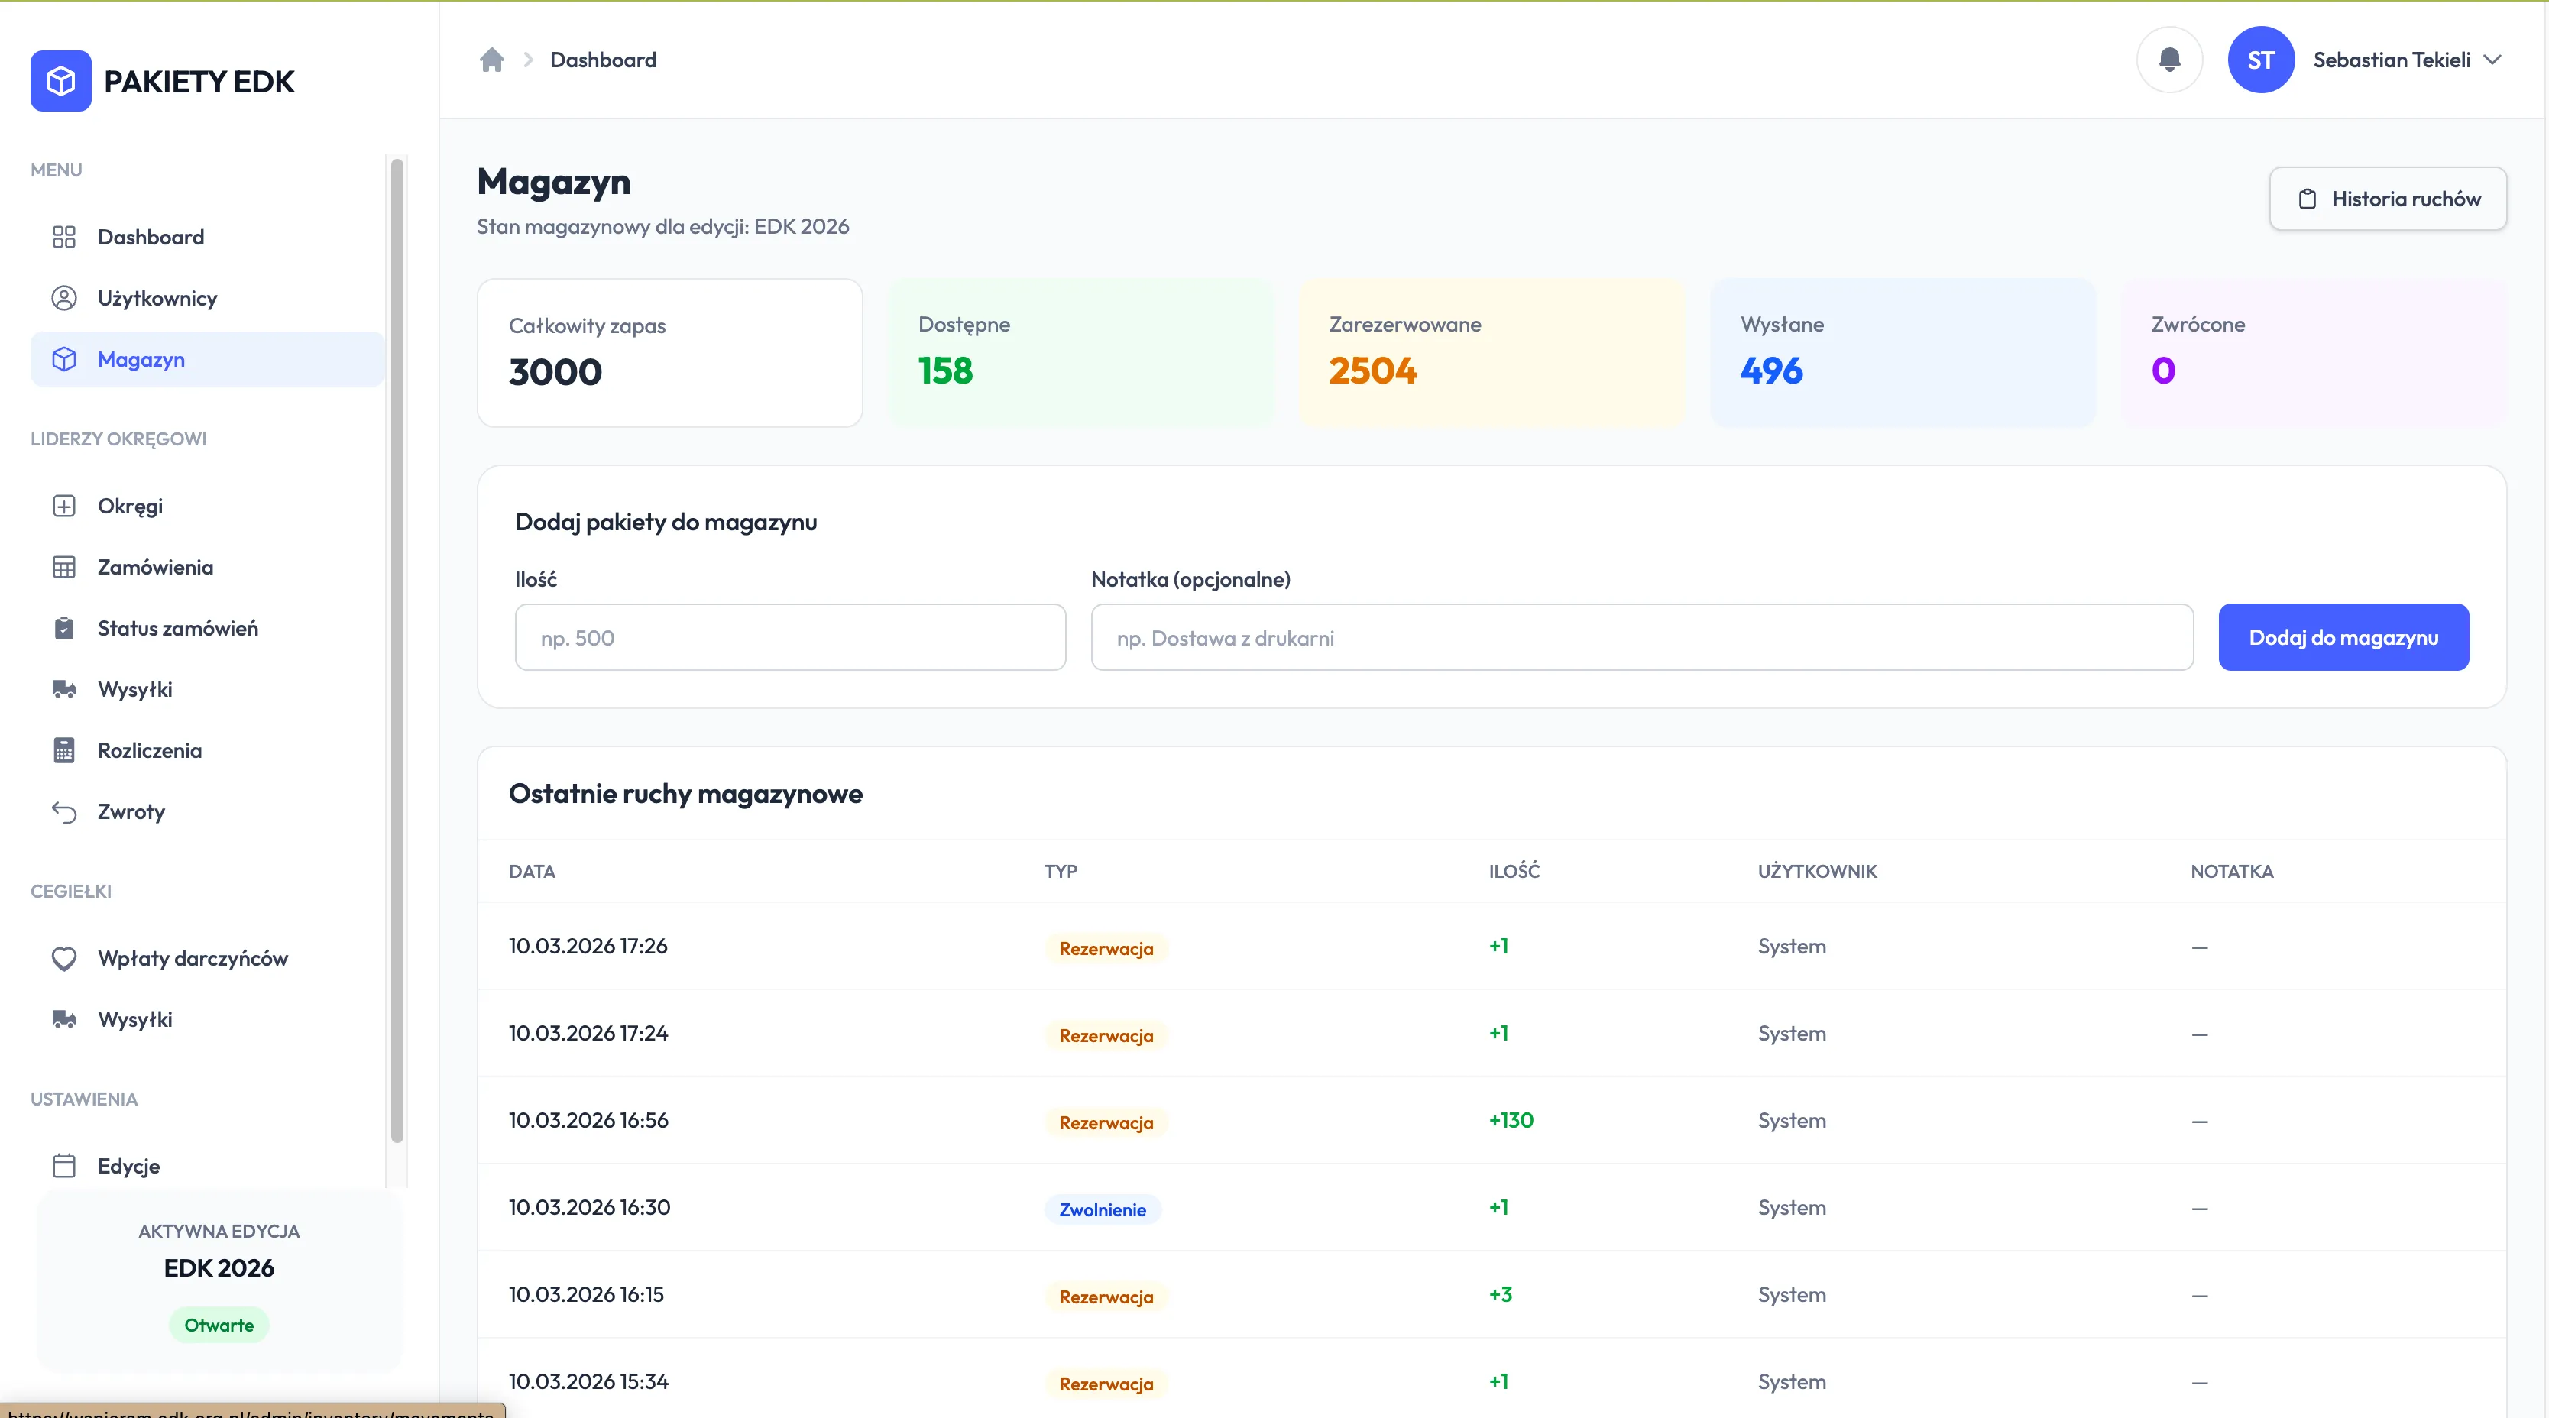The width and height of the screenshot is (2549, 1418).
Task: Click the Otwarte status badge
Action: coord(219,1326)
